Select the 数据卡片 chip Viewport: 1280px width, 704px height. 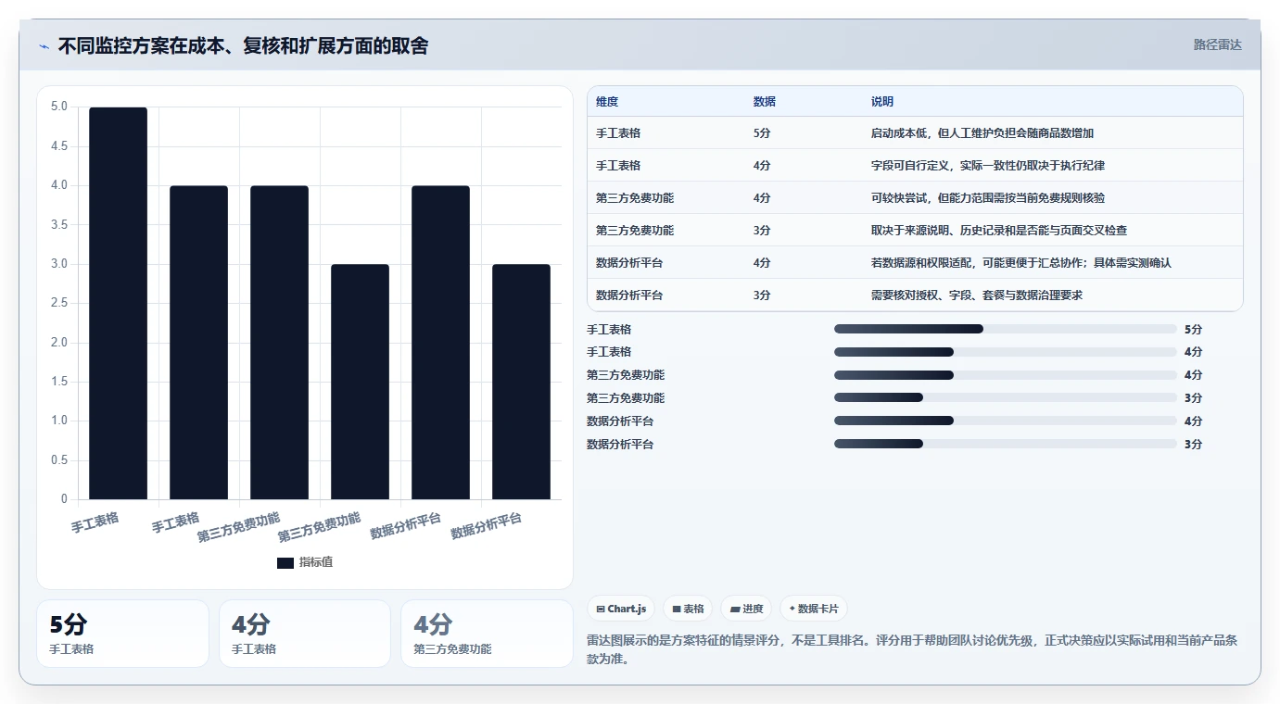(814, 609)
